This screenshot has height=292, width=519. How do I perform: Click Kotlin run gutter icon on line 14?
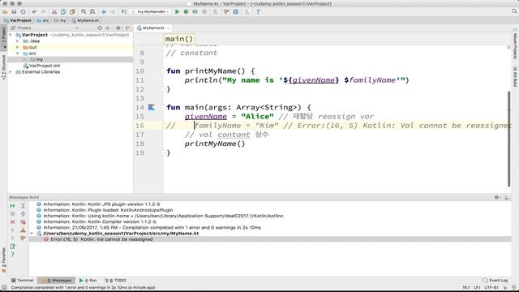pos(152,107)
